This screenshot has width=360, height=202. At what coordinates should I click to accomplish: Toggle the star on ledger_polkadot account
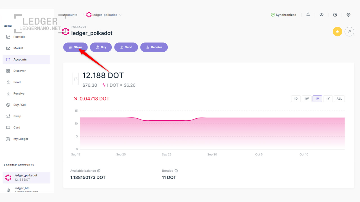pyautogui.click(x=337, y=31)
